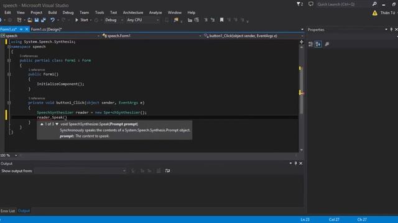Image resolution: width=398 pixels, height=223 pixels.
Task: Show next overload in tooltip
Action: click(x=57, y=124)
